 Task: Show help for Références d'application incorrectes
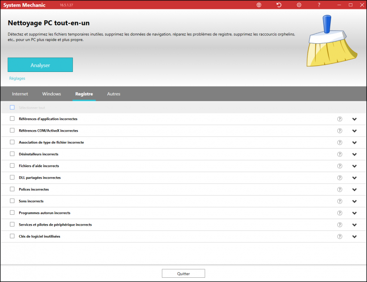click(x=340, y=119)
